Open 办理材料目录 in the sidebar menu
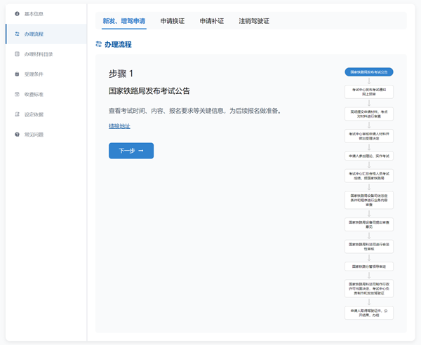 [x=39, y=53]
